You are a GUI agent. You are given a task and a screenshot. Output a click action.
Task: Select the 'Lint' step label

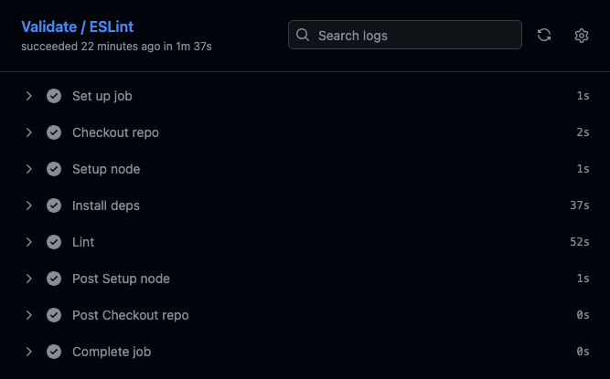point(83,242)
